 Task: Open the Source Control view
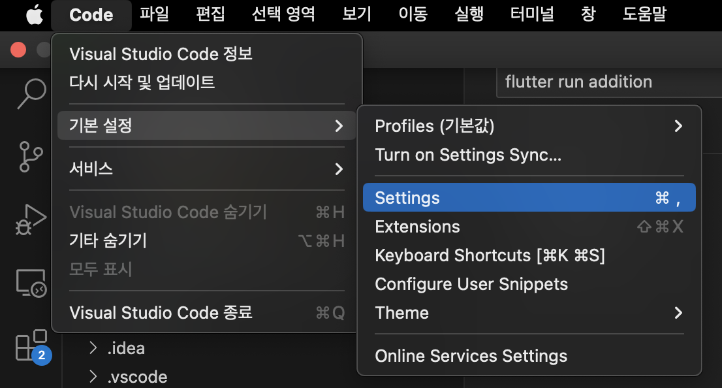point(31,157)
